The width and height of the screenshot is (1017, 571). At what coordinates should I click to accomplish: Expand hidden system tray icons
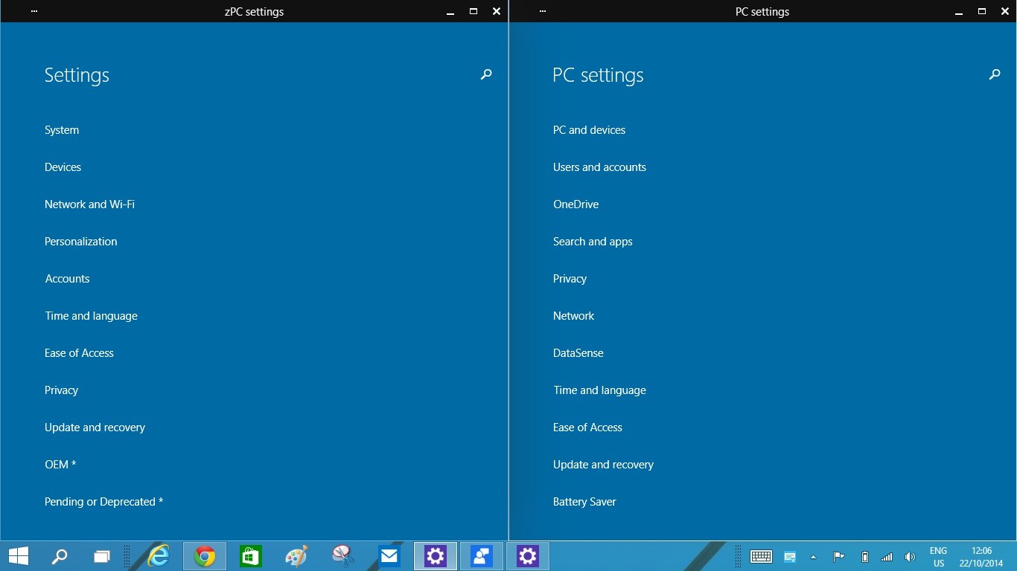[813, 555]
